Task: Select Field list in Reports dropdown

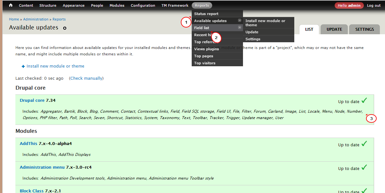Action: 217,28
